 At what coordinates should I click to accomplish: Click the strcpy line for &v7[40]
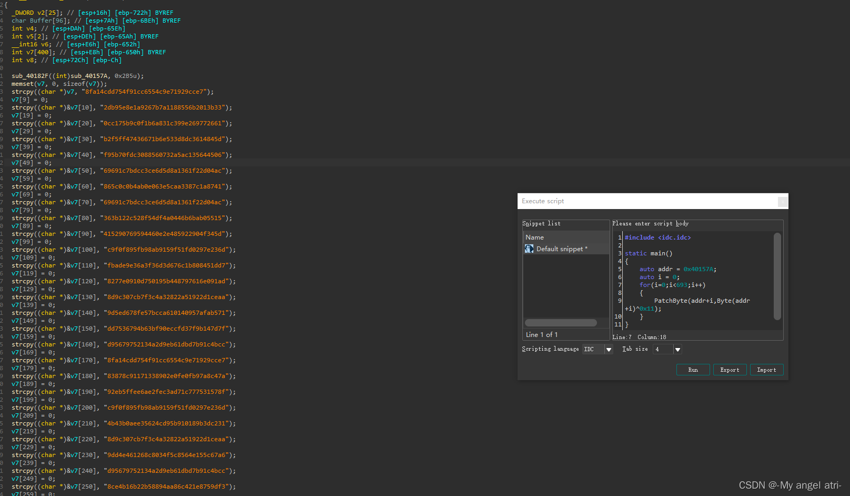point(122,155)
